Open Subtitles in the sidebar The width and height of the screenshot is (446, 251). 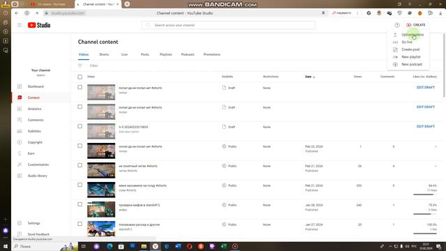pos(34,131)
